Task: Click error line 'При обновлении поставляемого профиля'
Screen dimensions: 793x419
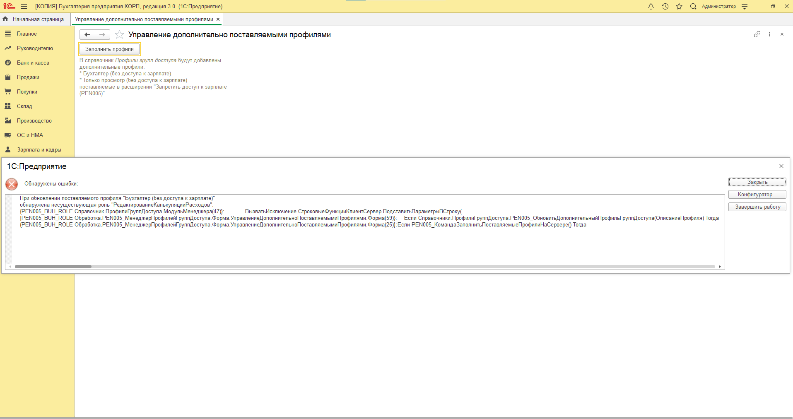Action: [x=118, y=198]
